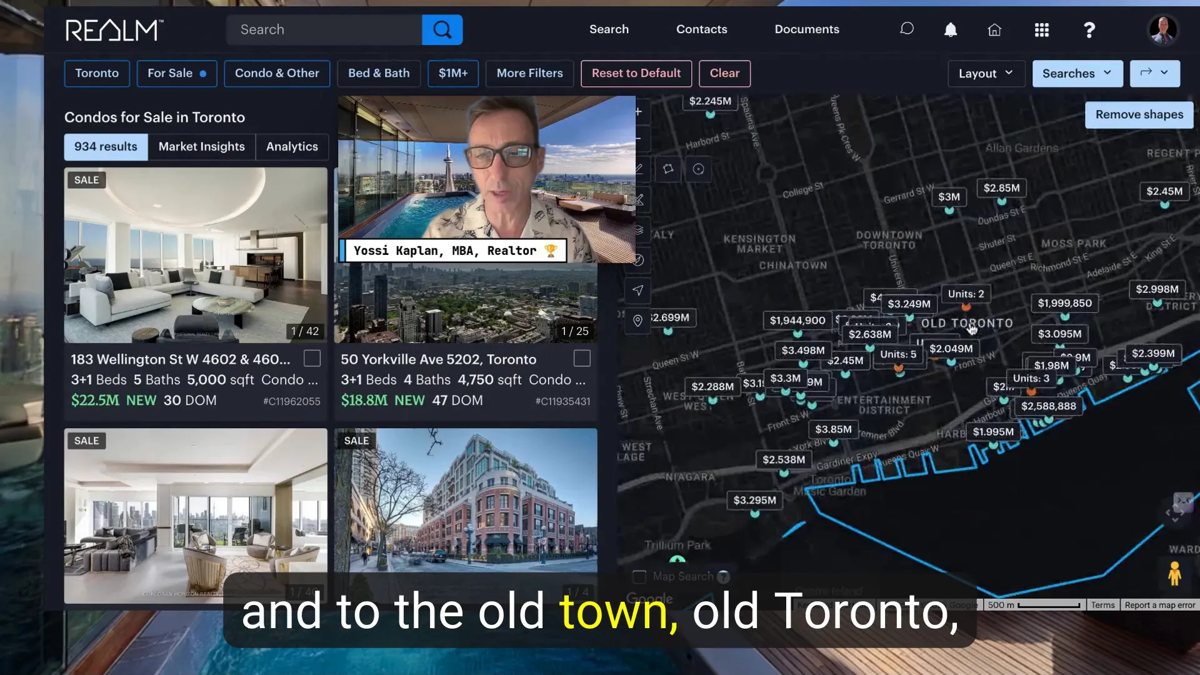The image size is (1200, 675).
Task: Select the $3.249M map price marker
Action: click(909, 304)
